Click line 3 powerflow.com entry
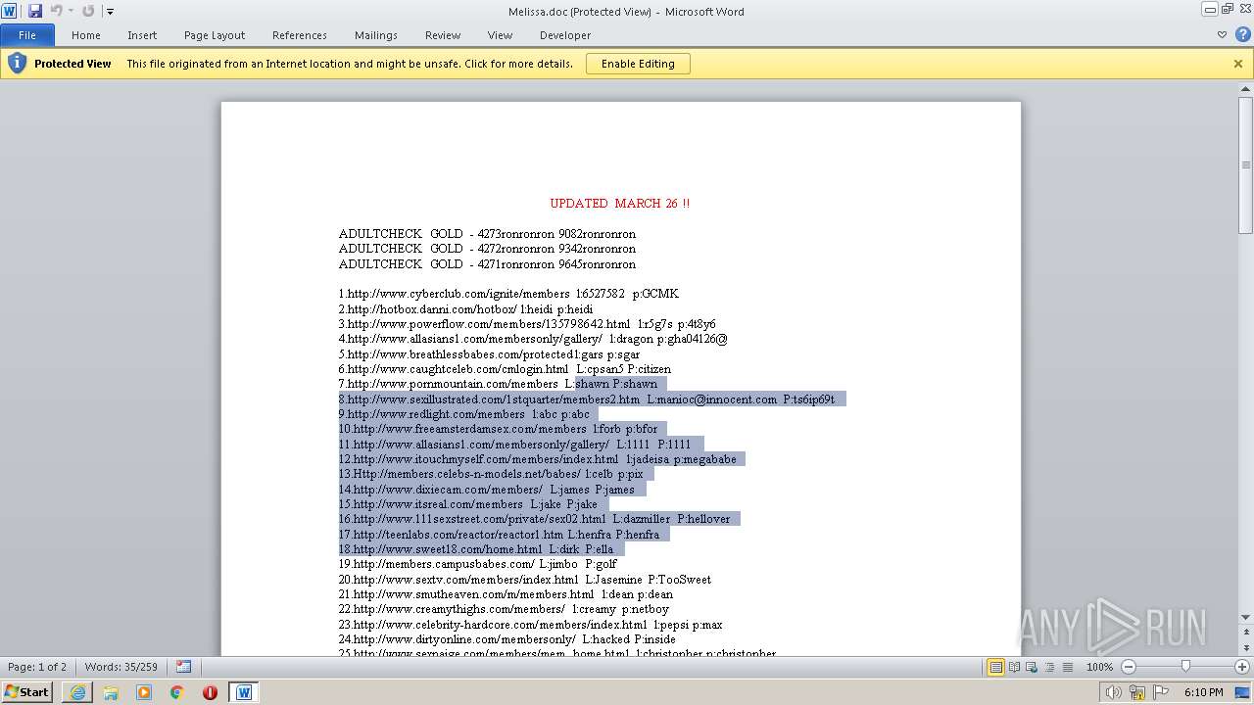Viewport: 1254px width, 705px height. point(527,324)
